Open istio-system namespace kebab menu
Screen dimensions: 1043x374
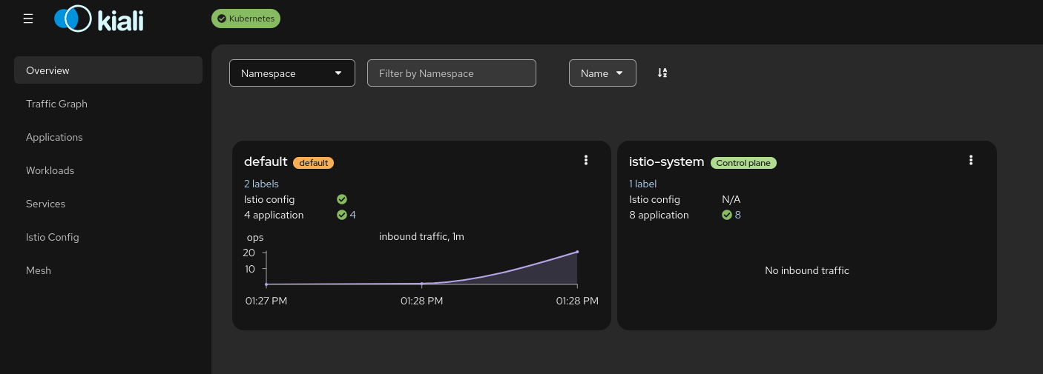(971, 160)
